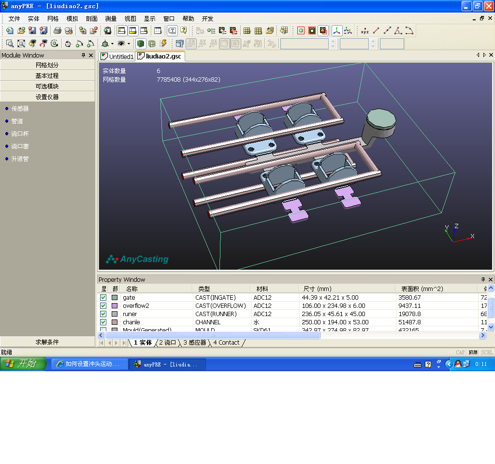Click the export entity icon
The height and width of the screenshot is (464, 495).
[x=94, y=30]
